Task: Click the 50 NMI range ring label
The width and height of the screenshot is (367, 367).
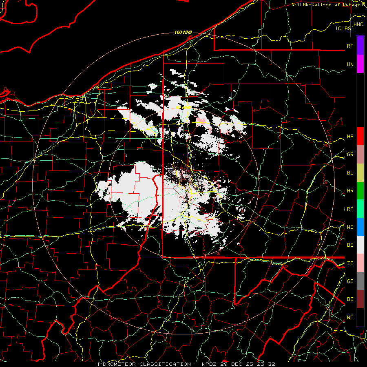Action: [183, 108]
